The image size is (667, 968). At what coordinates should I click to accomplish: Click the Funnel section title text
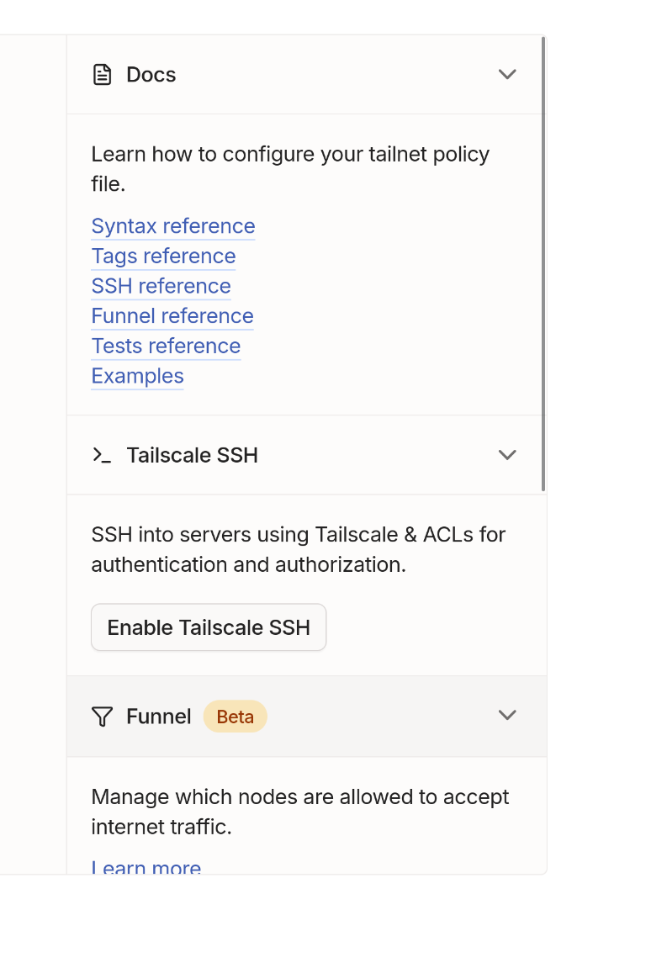tap(159, 717)
